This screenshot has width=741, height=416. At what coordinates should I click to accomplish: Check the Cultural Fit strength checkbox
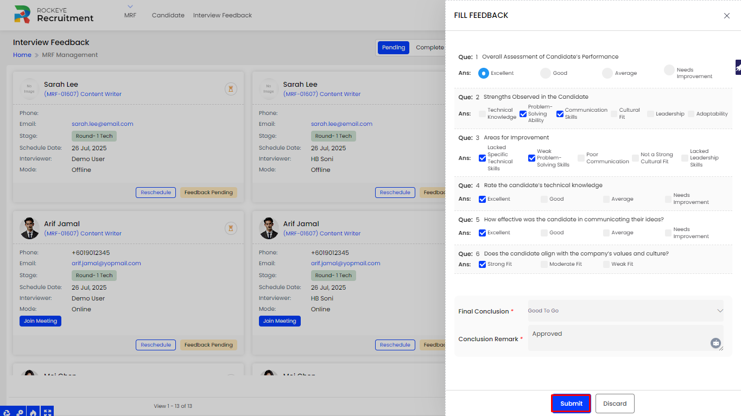click(614, 114)
